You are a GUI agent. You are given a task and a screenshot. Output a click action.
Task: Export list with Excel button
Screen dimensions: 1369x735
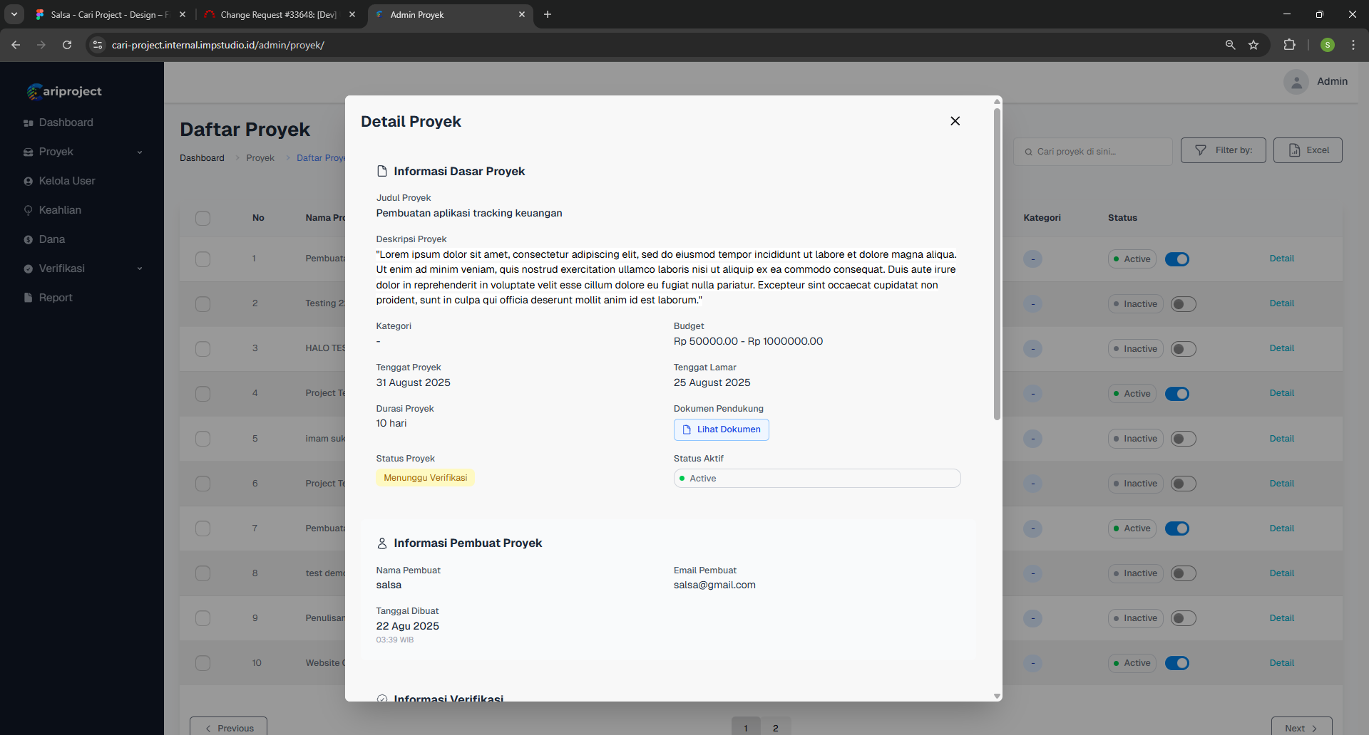coord(1308,150)
